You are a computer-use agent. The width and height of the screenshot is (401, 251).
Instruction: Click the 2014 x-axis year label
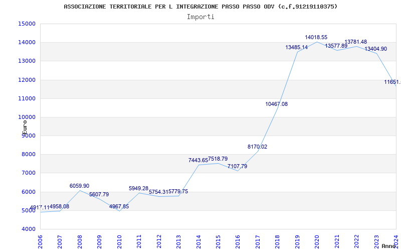(x=198, y=242)
